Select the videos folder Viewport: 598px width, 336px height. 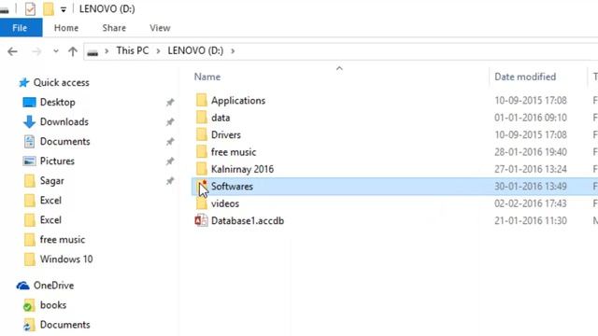coord(225,203)
